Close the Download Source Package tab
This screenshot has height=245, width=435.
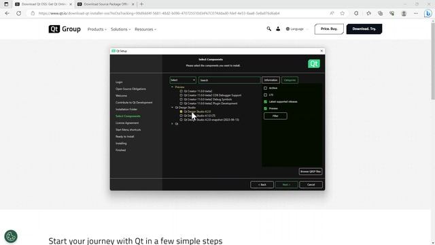click(133, 4)
